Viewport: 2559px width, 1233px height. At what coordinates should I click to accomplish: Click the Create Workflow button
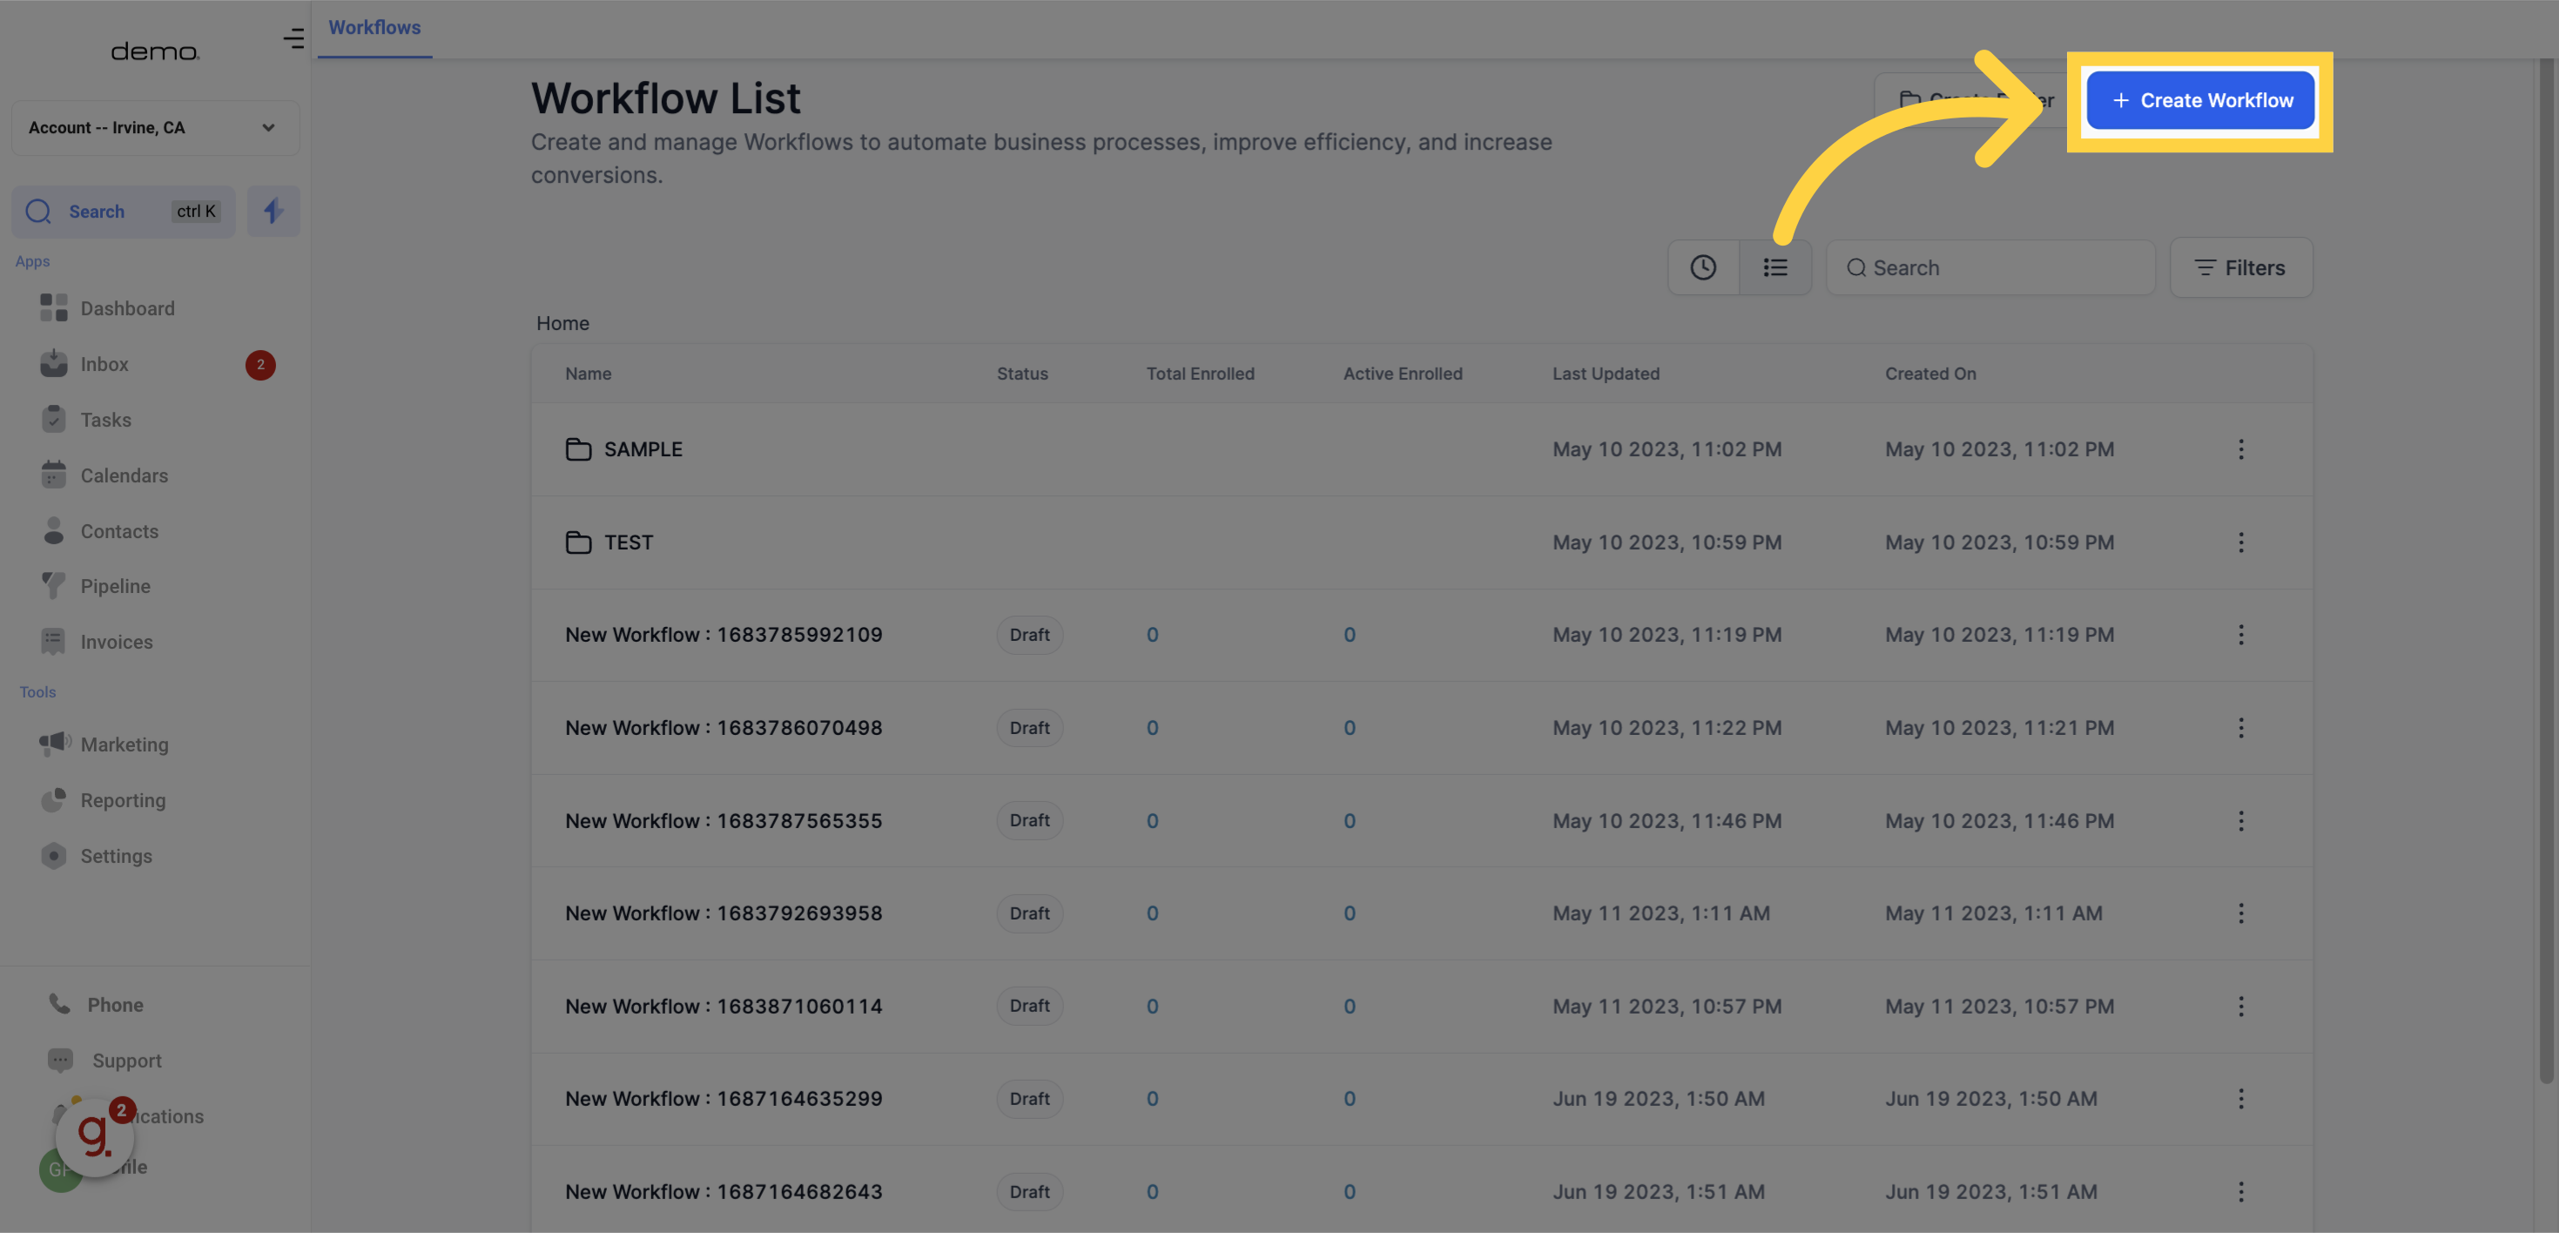pos(2199,100)
